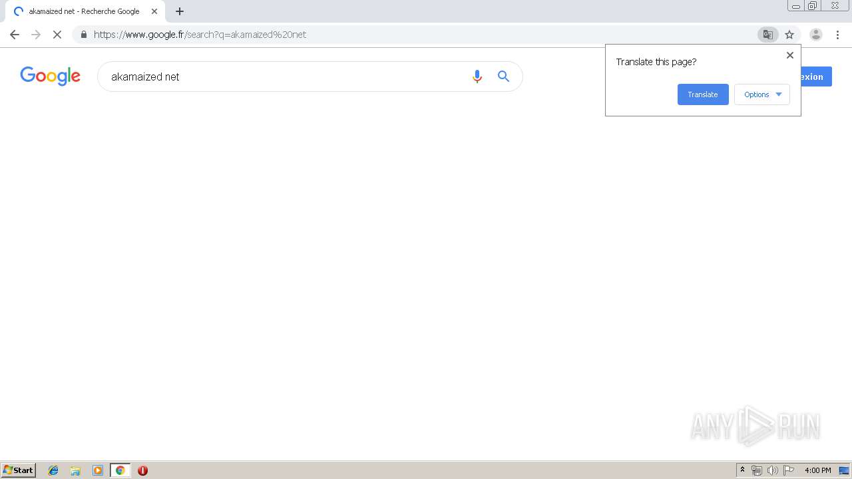This screenshot has height=479, width=852.
Task: Select the Chrome taskbar button
Action: click(120, 470)
